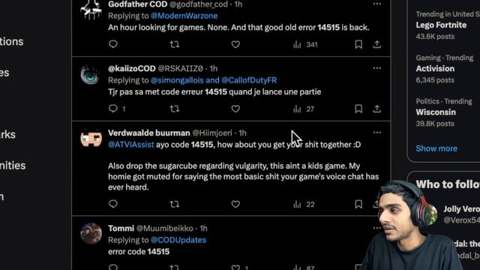Like Godfather COD's tweet

pos(235,44)
